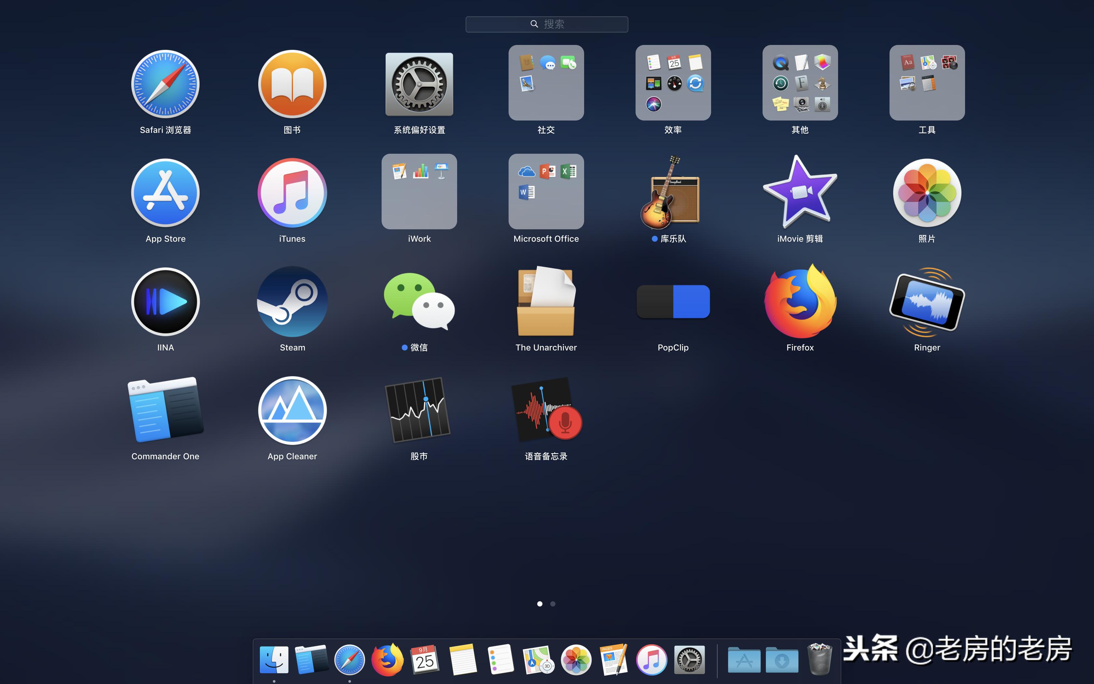The height and width of the screenshot is (684, 1094).
Task: Launch the 股市 stocks app
Action: tap(419, 410)
